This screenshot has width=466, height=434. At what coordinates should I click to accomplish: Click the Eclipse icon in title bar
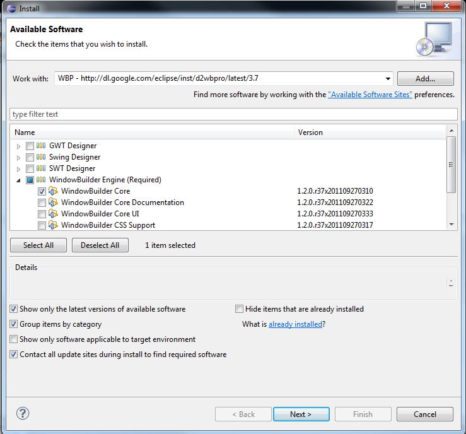[x=11, y=9]
